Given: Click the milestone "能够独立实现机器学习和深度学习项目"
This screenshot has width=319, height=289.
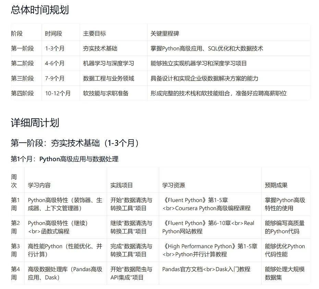Looking at the screenshot, I should (199, 63).
